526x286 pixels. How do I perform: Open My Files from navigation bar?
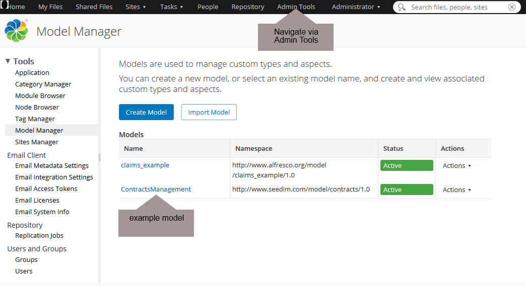(x=50, y=7)
